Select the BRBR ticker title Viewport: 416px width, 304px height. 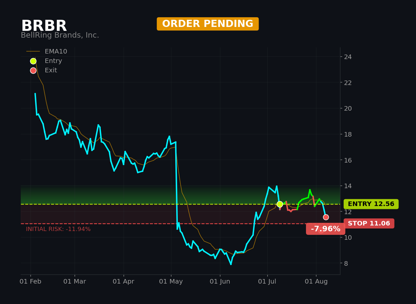pyautogui.click(x=44, y=26)
